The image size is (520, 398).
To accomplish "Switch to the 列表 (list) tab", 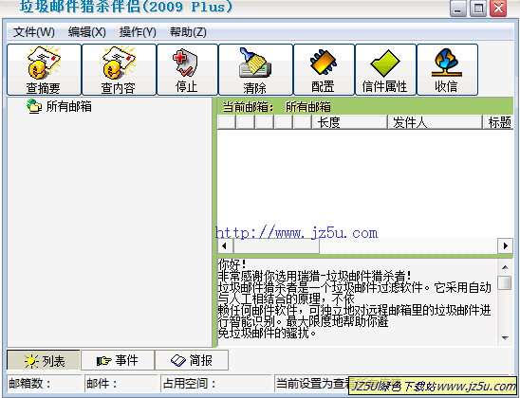I will pos(44,360).
